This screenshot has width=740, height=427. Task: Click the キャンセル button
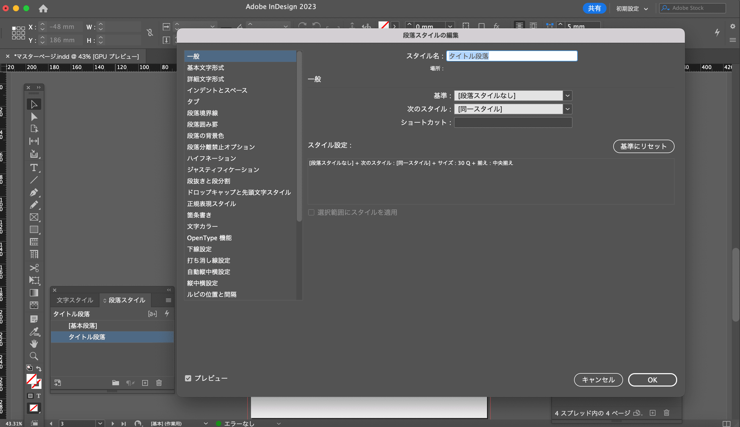pos(598,380)
